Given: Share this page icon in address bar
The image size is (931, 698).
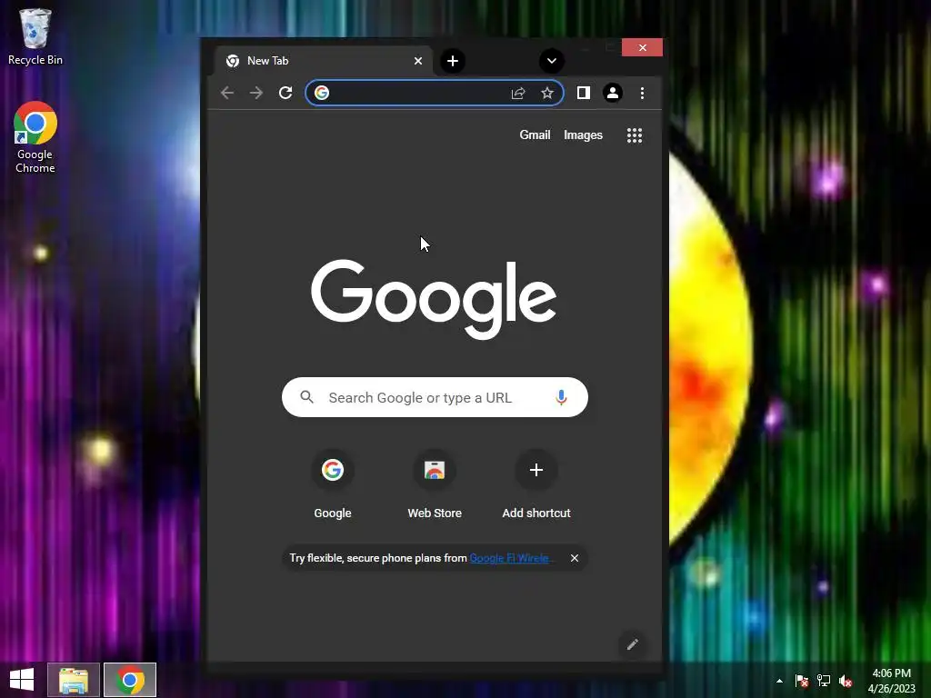Looking at the screenshot, I should (x=518, y=94).
